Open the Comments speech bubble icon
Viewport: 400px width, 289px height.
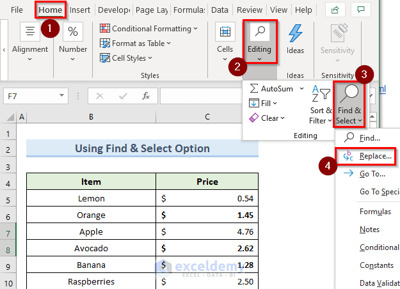[x=362, y=10]
